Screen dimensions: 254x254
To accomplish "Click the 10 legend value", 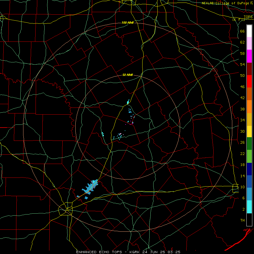I will [x=242, y=187].
